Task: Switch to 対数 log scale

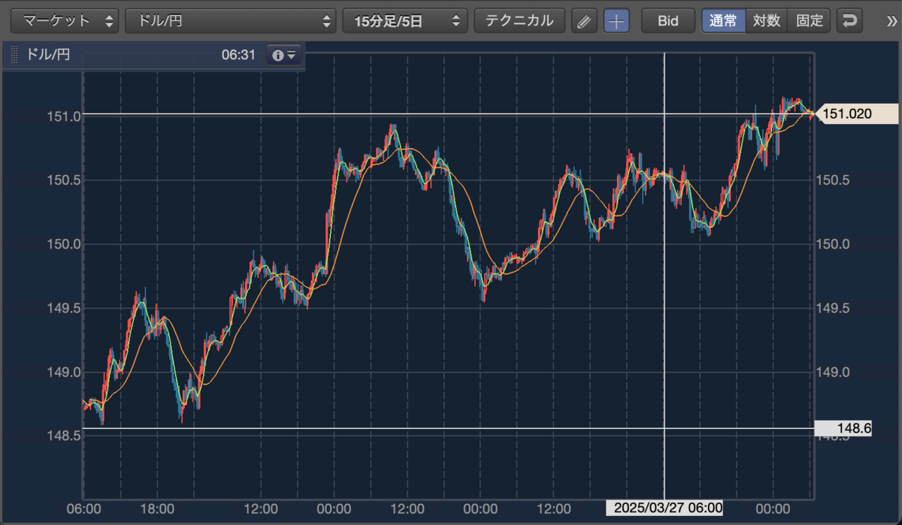Action: (766, 21)
